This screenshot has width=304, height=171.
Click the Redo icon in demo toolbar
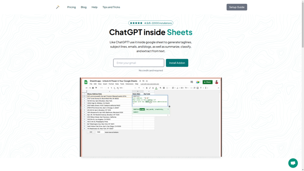[90, 88]
